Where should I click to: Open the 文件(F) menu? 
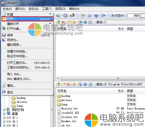pyautogui.click(x=7, y=9)
